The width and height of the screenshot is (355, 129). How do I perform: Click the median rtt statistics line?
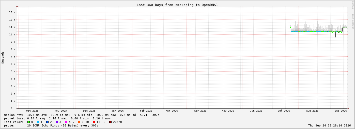[82, 115]
